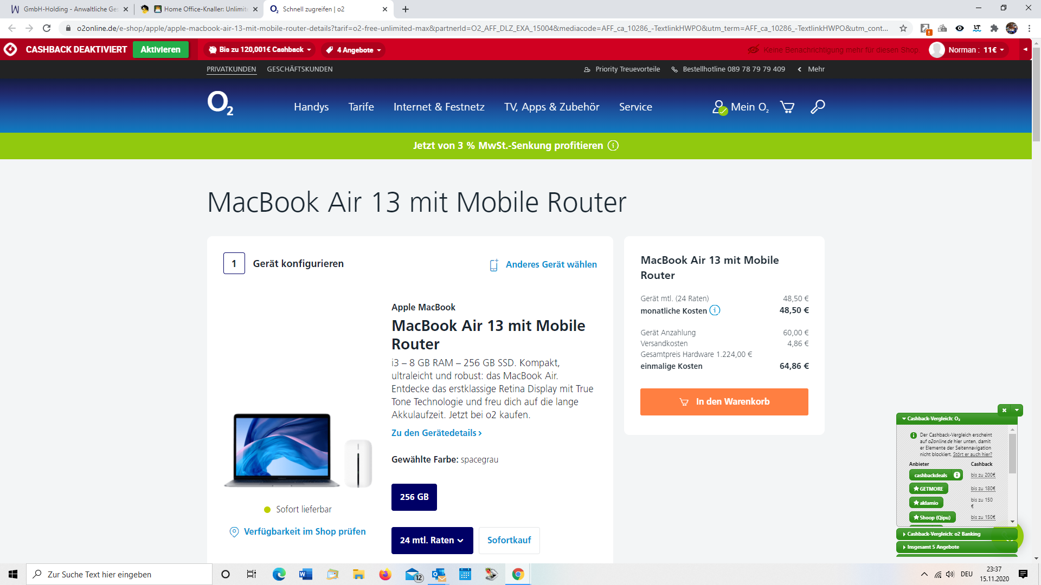Image resolution: width=1041 pixels, height=585 pixels.
Task: Click the eye extension icon in toolbar
Action: click(960, 28)
